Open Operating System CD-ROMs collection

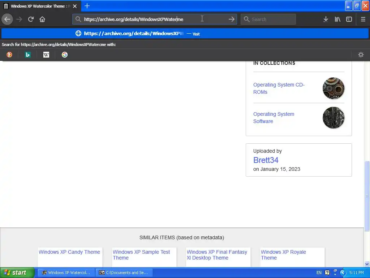click(279, 88)
